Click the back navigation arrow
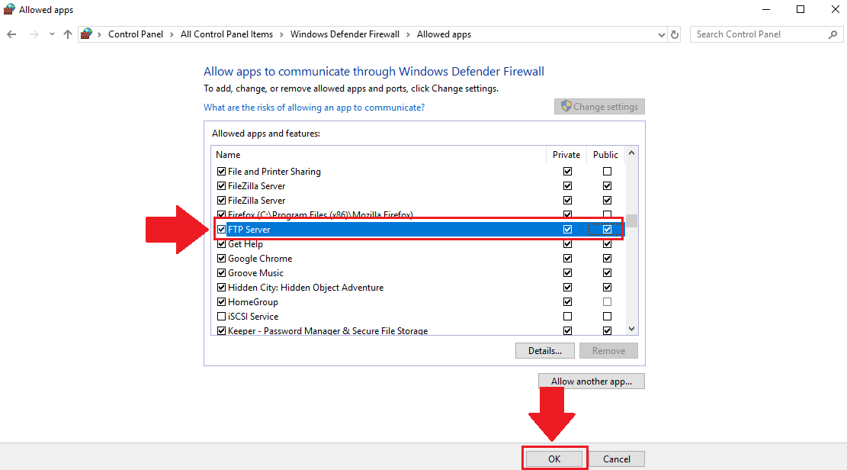Viewport: 847px width, 470px height. [x=11, y=34]
